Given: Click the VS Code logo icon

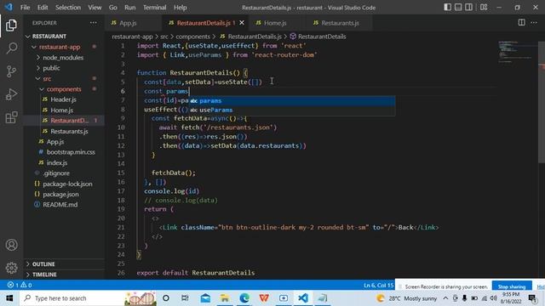Looking at the screenshot, I should 9,7.
